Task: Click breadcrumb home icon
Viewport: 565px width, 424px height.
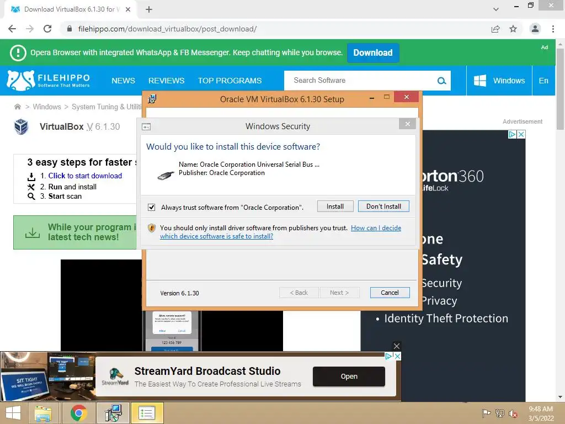Action: [17, 107]
